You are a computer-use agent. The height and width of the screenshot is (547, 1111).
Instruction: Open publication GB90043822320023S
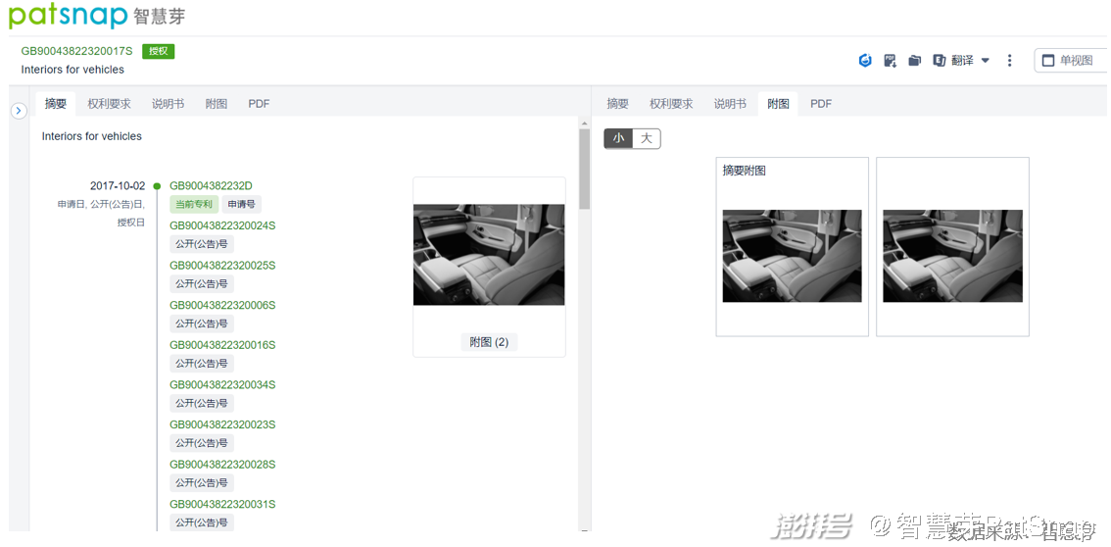[222, 424]
